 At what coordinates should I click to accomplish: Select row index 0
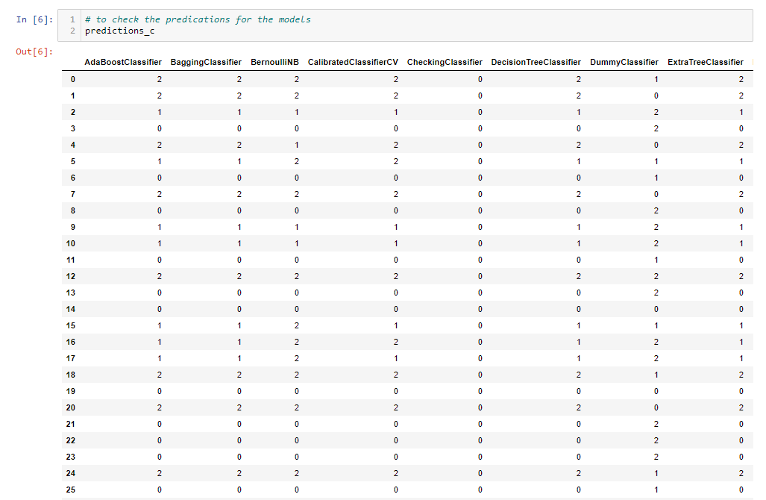coord(73,79)
